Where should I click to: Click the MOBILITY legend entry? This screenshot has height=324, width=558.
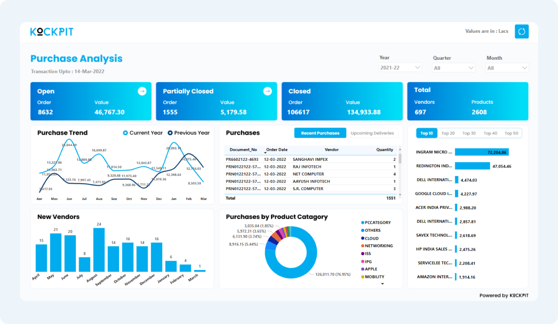(372, 277)
